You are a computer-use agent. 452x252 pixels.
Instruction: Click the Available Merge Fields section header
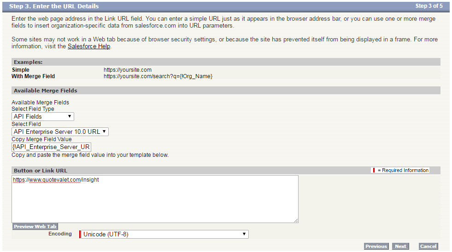(45, 91)
